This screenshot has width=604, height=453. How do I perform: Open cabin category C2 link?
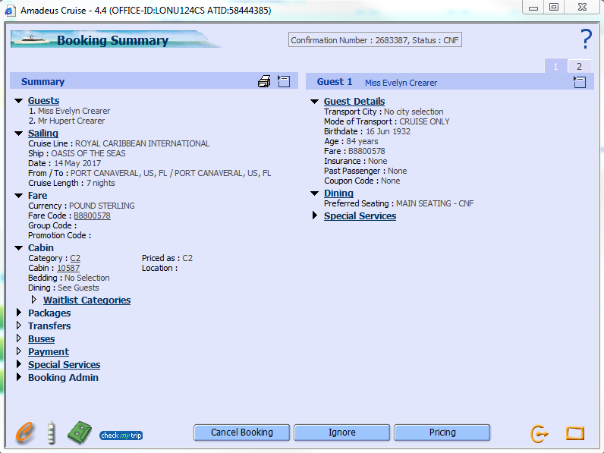pos(75,258)
